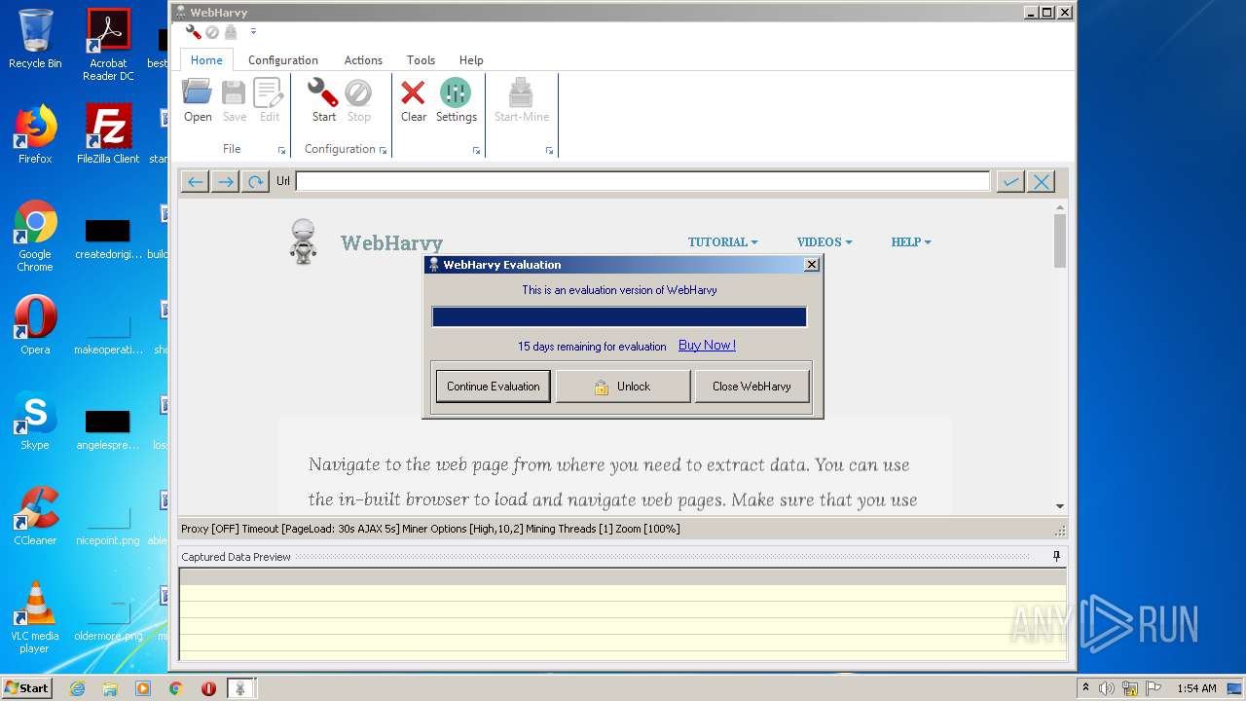1246x701 pixels.
Task: Open the Tools ribbon tab
Action: (x=421, y=59)
